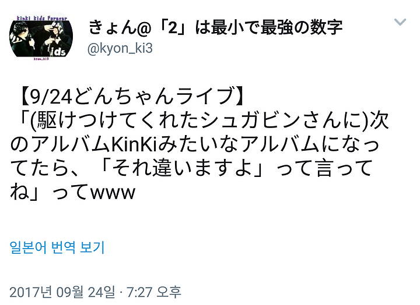Click display name きょん@「2」は最小で最強の数字
Screen dimensions: 420x305
[x=215, y=27]
